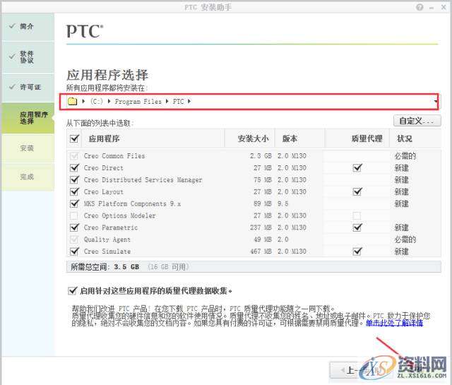
Task: Select the Creo Simulate row name
Action: (x=107, y=251)
